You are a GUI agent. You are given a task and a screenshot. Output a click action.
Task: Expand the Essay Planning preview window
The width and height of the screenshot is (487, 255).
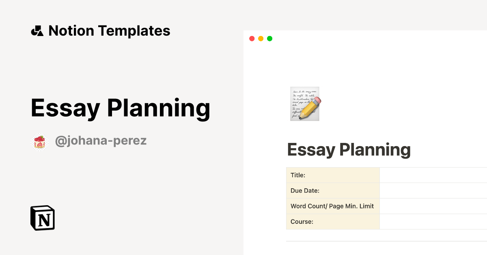365,142
